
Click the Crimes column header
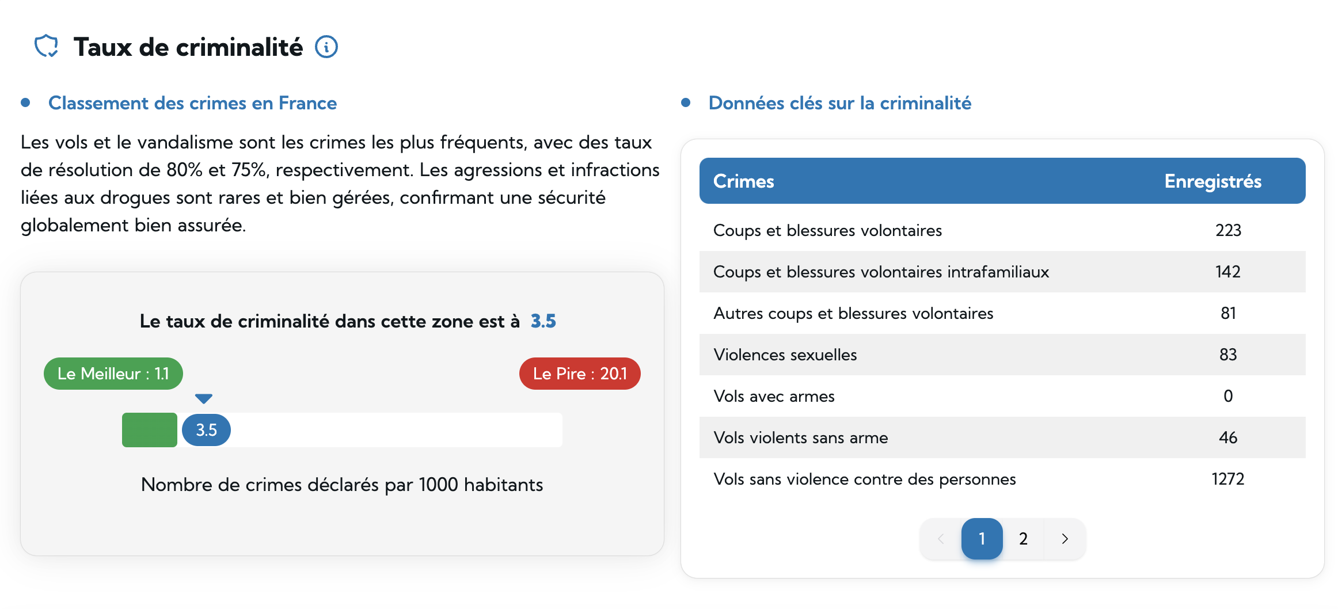tap(743, 181)
